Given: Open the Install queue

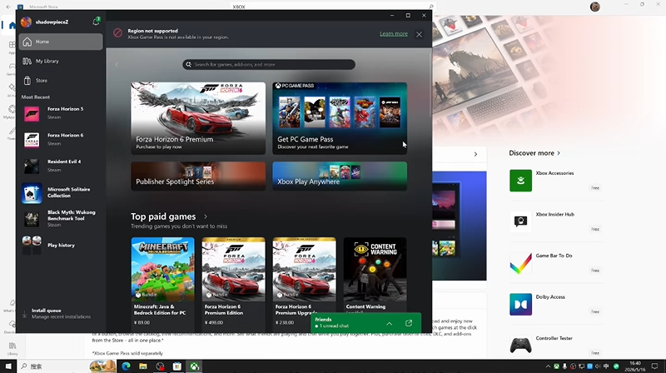Looking at the screenshot, I should [x=61, y=314].
